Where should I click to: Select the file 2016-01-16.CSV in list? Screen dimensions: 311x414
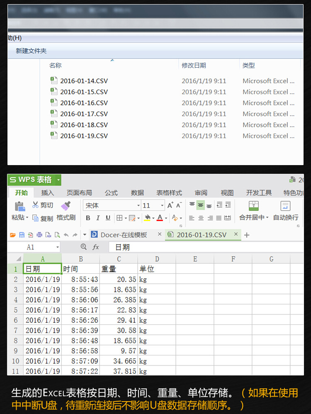(84, 103)
